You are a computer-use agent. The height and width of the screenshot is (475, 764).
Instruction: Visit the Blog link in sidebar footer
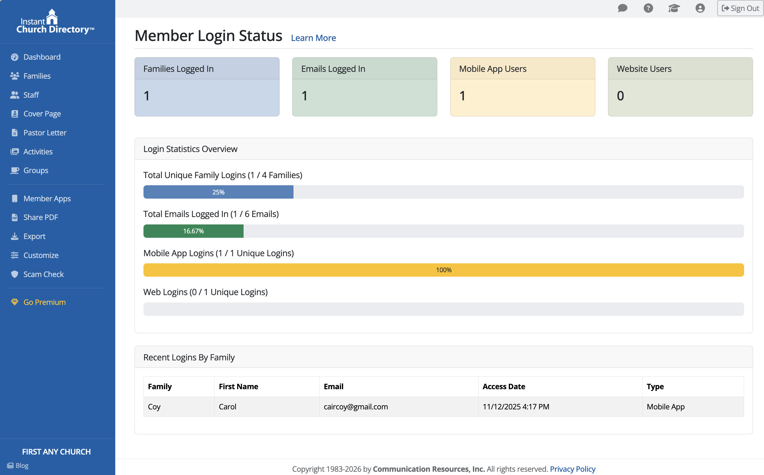click(x=22, y=465)
